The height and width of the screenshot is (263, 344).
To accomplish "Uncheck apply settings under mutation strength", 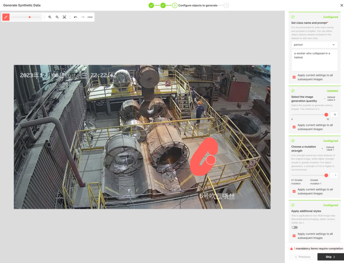I will click(294, 192).
